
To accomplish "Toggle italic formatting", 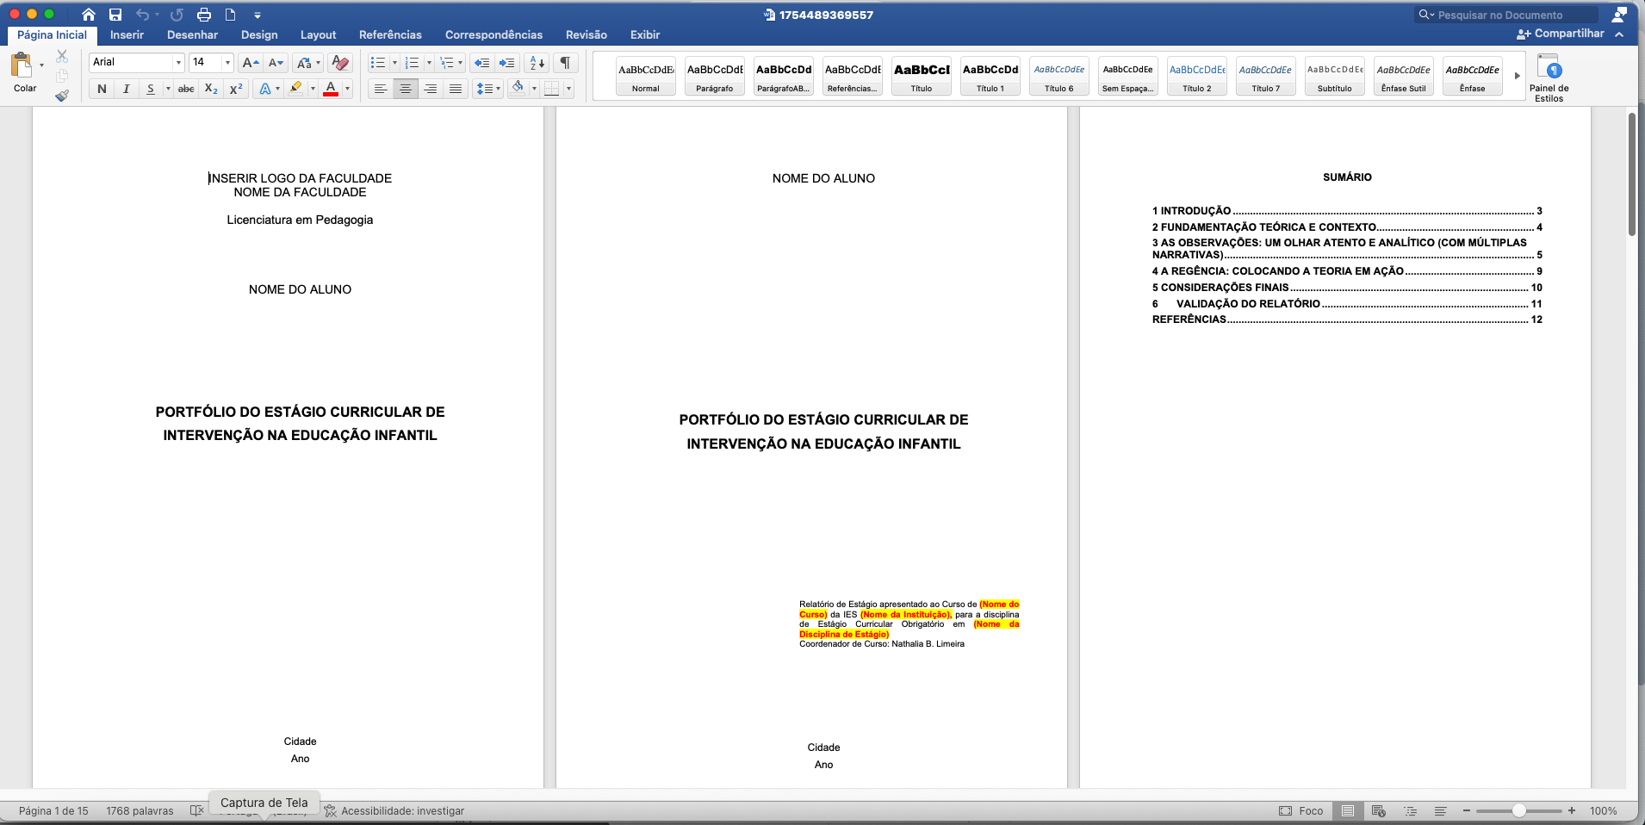I will point(127,89).
